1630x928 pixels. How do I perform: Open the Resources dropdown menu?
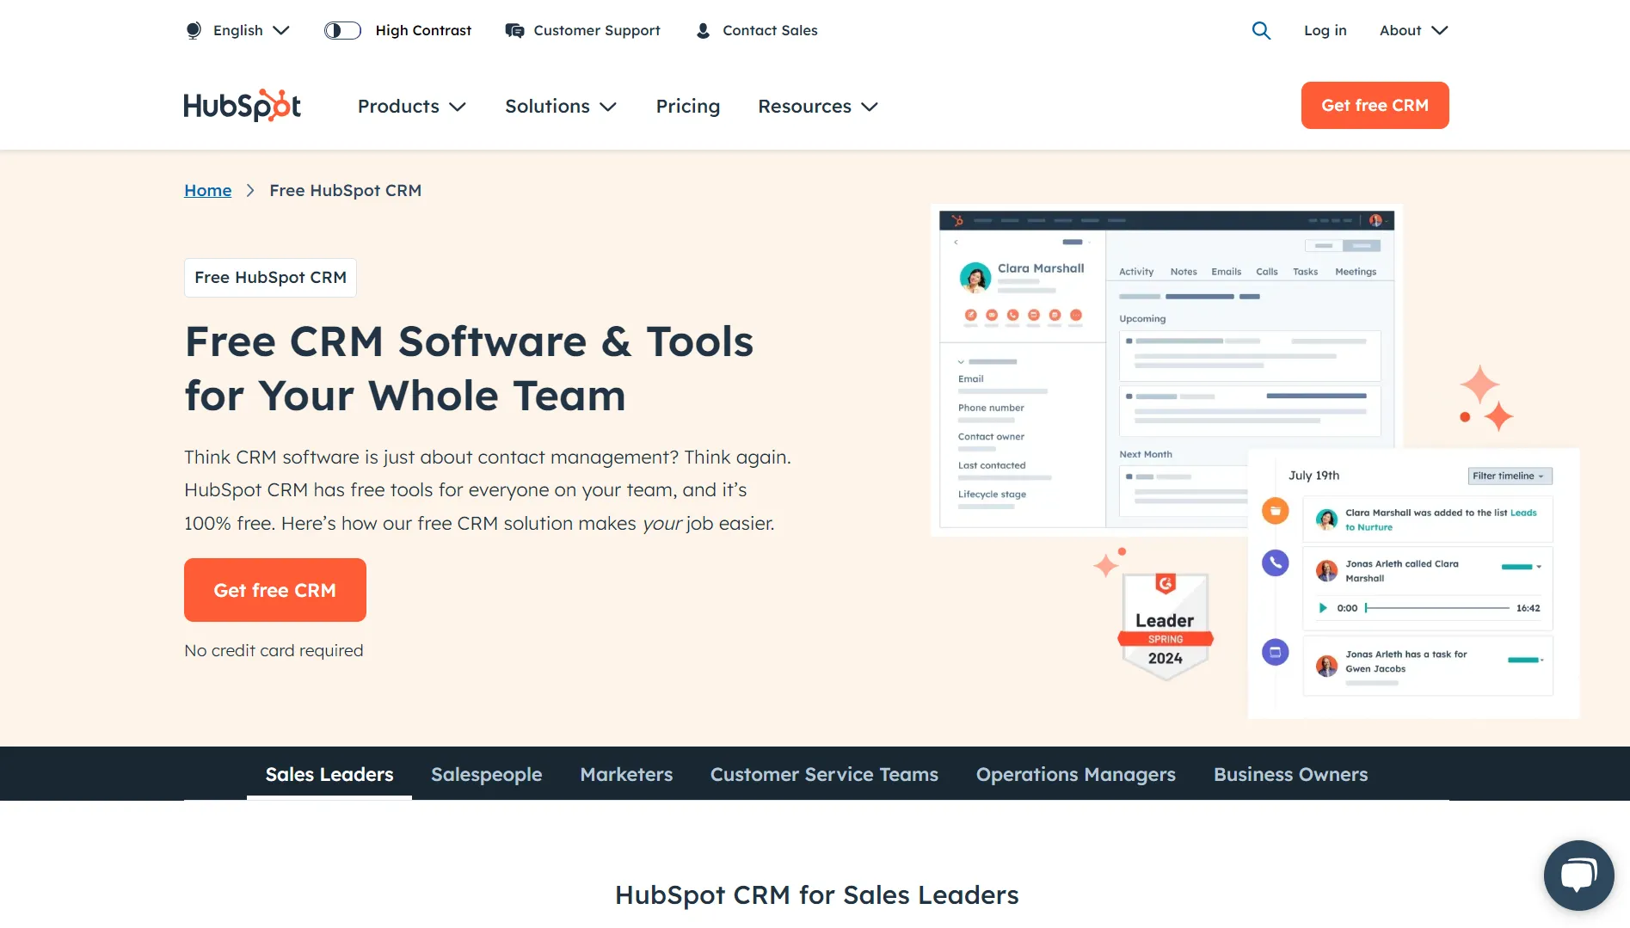[818, 106]
